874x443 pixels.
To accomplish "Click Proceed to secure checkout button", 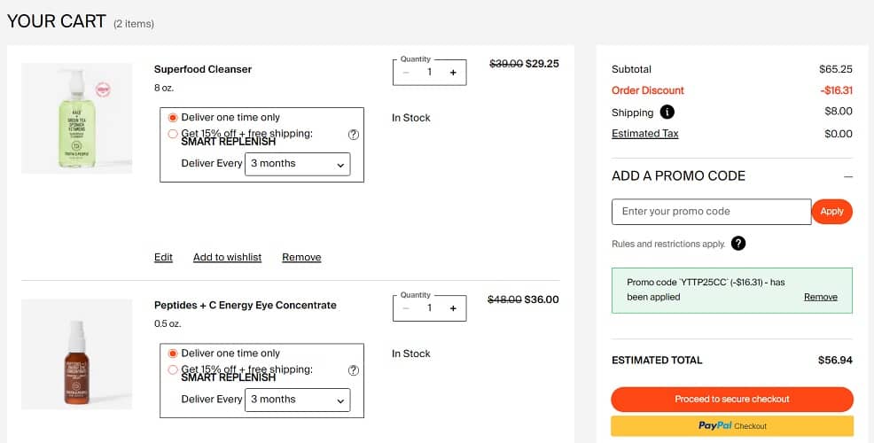I will [732, 399].
